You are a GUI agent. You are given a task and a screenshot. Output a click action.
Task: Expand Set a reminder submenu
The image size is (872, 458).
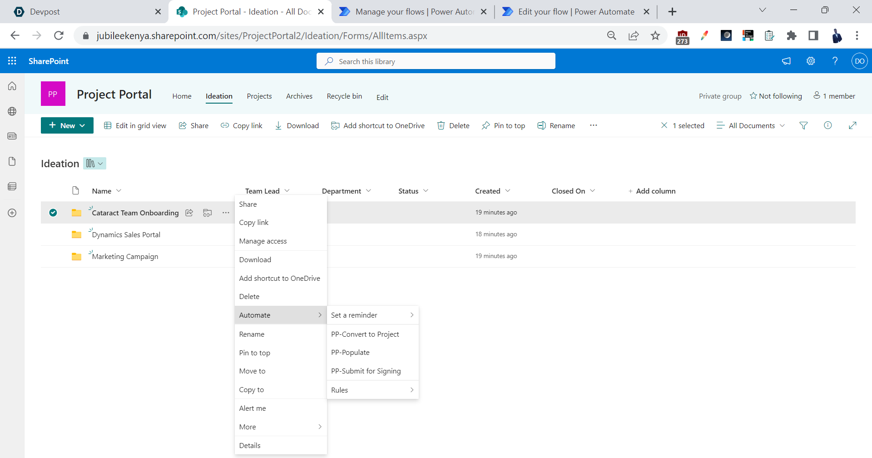tap(372, 315)
